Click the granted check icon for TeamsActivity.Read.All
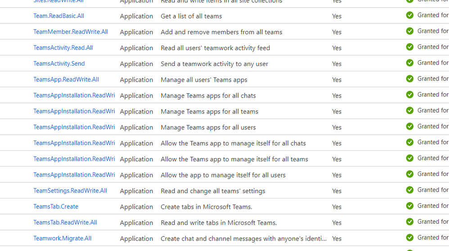 pos(409,47)
